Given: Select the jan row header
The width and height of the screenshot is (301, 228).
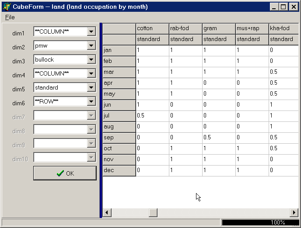Looking at the screenshot, I should (x=119, y=50).
